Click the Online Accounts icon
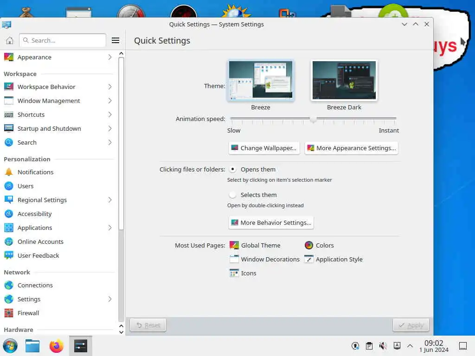The height and width of the screenshot is (356, 475). pos(9,242)
